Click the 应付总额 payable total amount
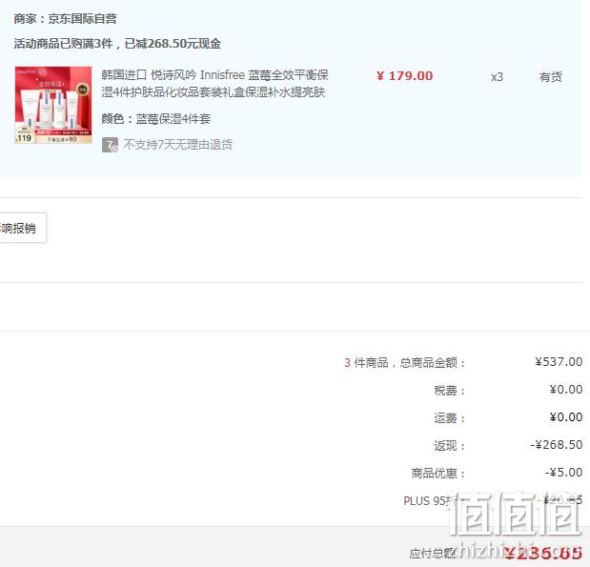The image size is (590, 567). [543, 553]
